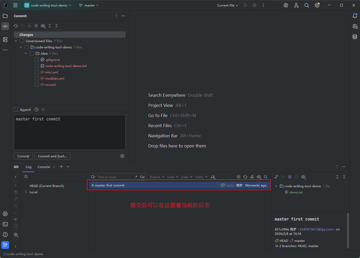Toggle regex option in log search

(136, 177)
